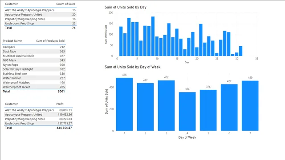Click the 'Customer' header of the profit table
Viewport: 285px width, 160px height.
click(x=12, y=104)
